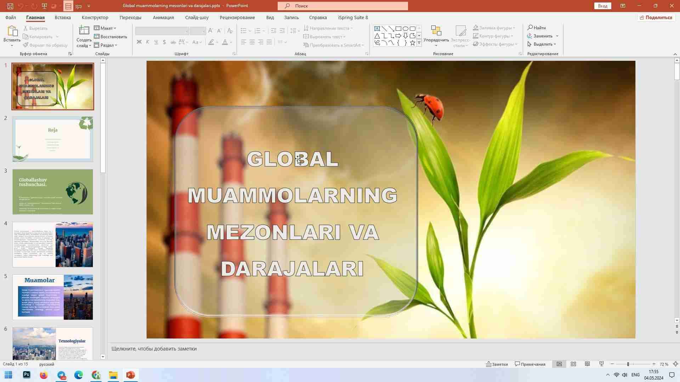Open Заметки notes button in status bar
This screenshot has height=382, width=680.
click(x=497, y=364)
